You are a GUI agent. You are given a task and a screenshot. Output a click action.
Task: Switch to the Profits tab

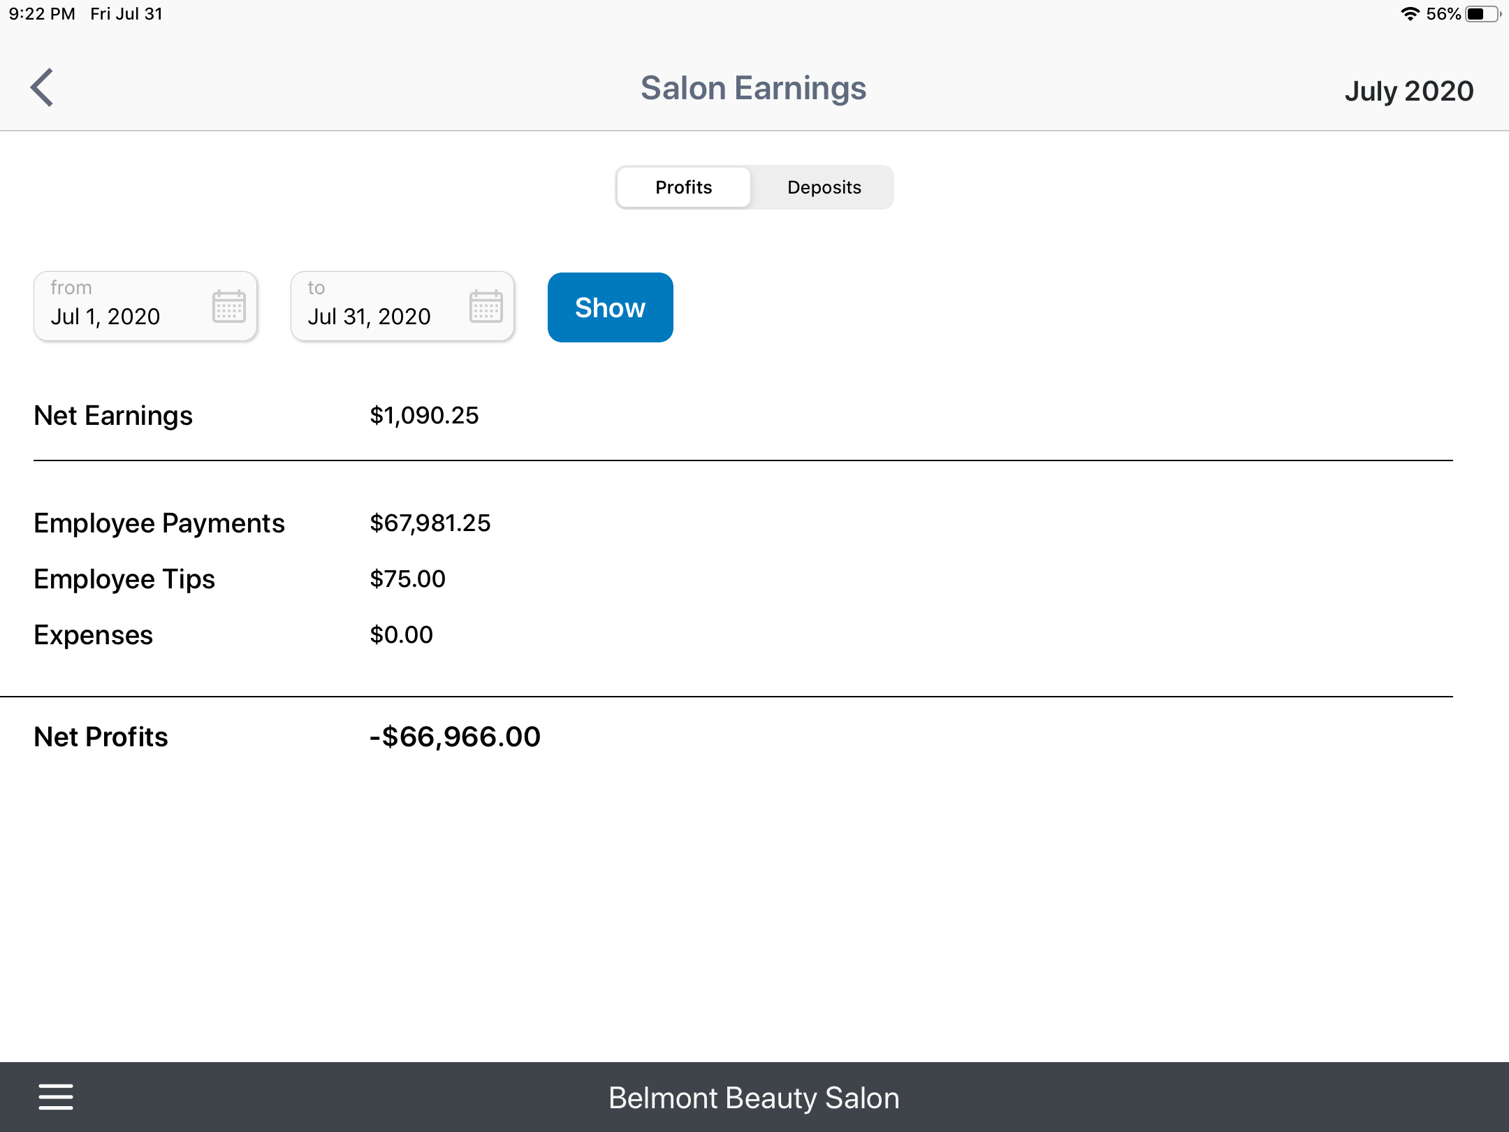(683, 187)
